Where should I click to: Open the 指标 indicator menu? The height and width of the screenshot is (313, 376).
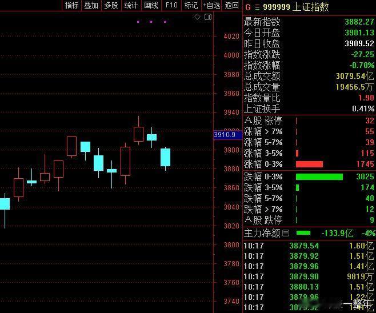pos(71,5)
